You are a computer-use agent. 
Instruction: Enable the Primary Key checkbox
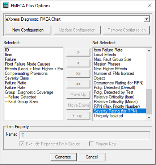[91, 144]
